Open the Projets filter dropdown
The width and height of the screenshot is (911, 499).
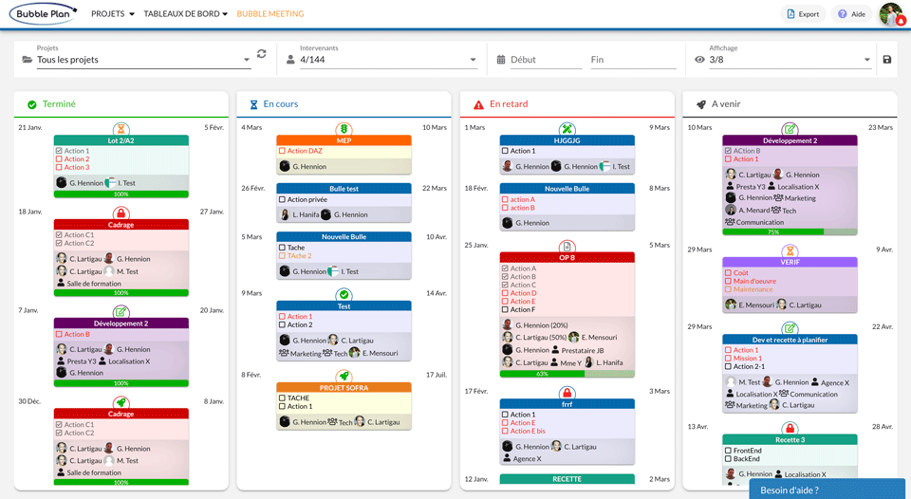click(x=143, y=59)
